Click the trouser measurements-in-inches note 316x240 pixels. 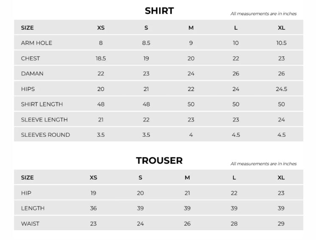(x=263, y=164)
